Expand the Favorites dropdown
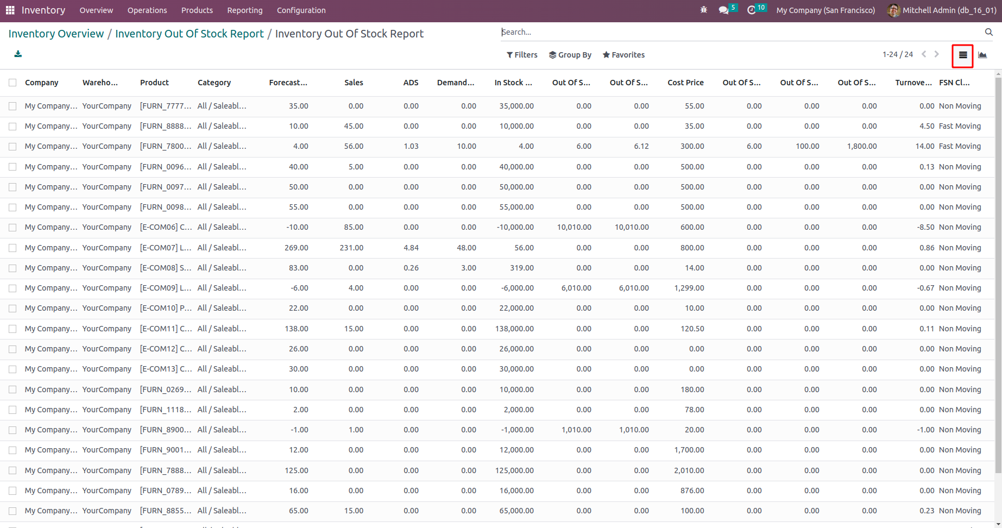The width and height of the screenshot is (1002, 528). pyautogui.click(x=623, y=55)
